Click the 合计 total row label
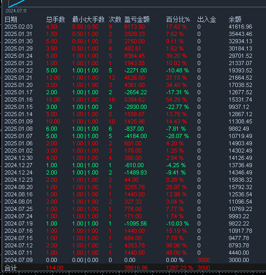Screen dimensions: 266x275 pos(11,268)
